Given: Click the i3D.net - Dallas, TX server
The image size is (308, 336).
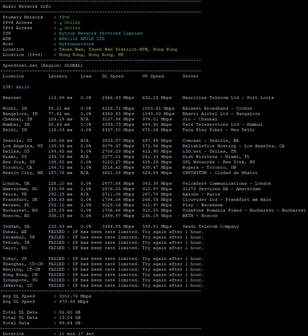Looking at the screenshot, I should 209,151.
